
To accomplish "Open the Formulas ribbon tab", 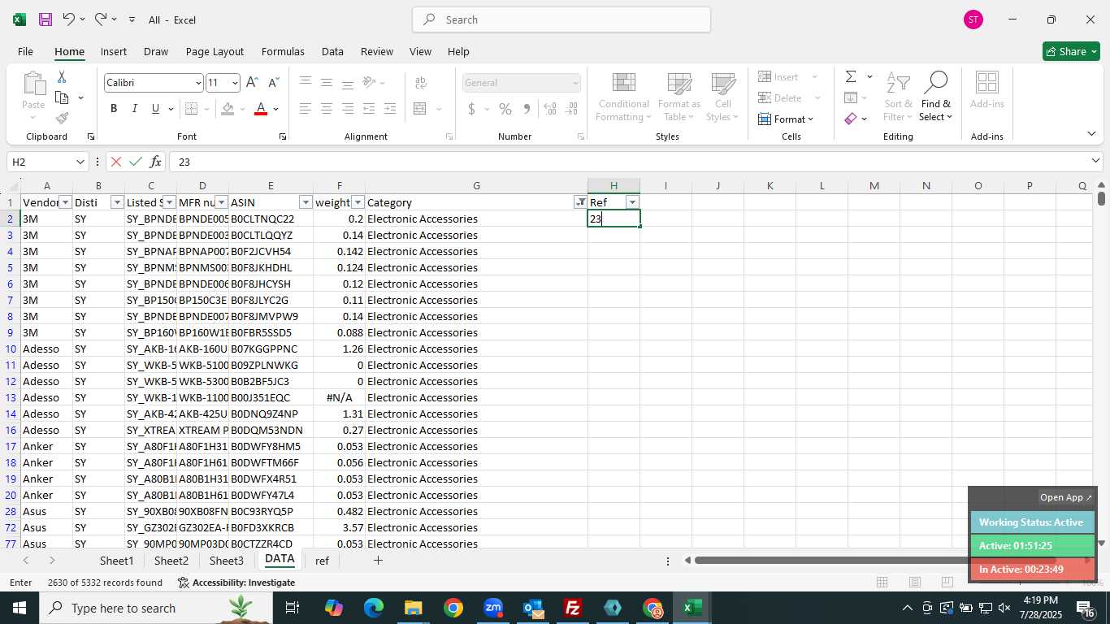I will click(283, 51).
